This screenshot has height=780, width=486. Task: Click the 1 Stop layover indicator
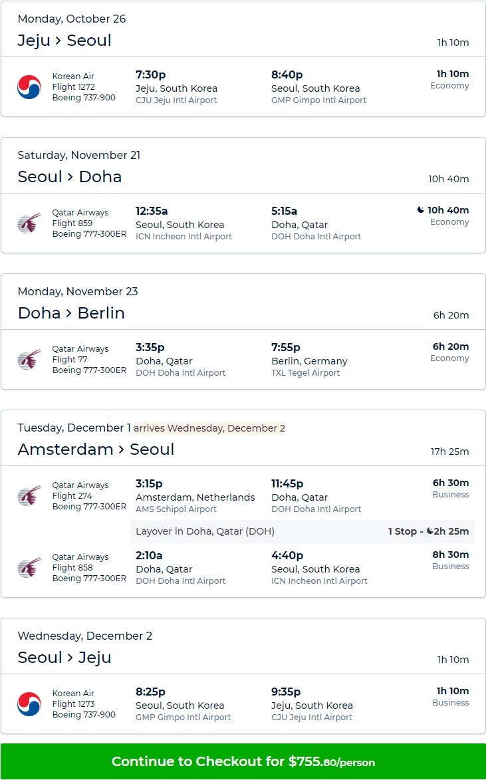point(404,531)
